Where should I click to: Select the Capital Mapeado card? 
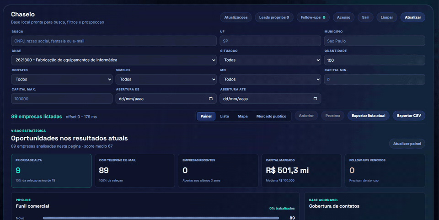coord(301,171)
